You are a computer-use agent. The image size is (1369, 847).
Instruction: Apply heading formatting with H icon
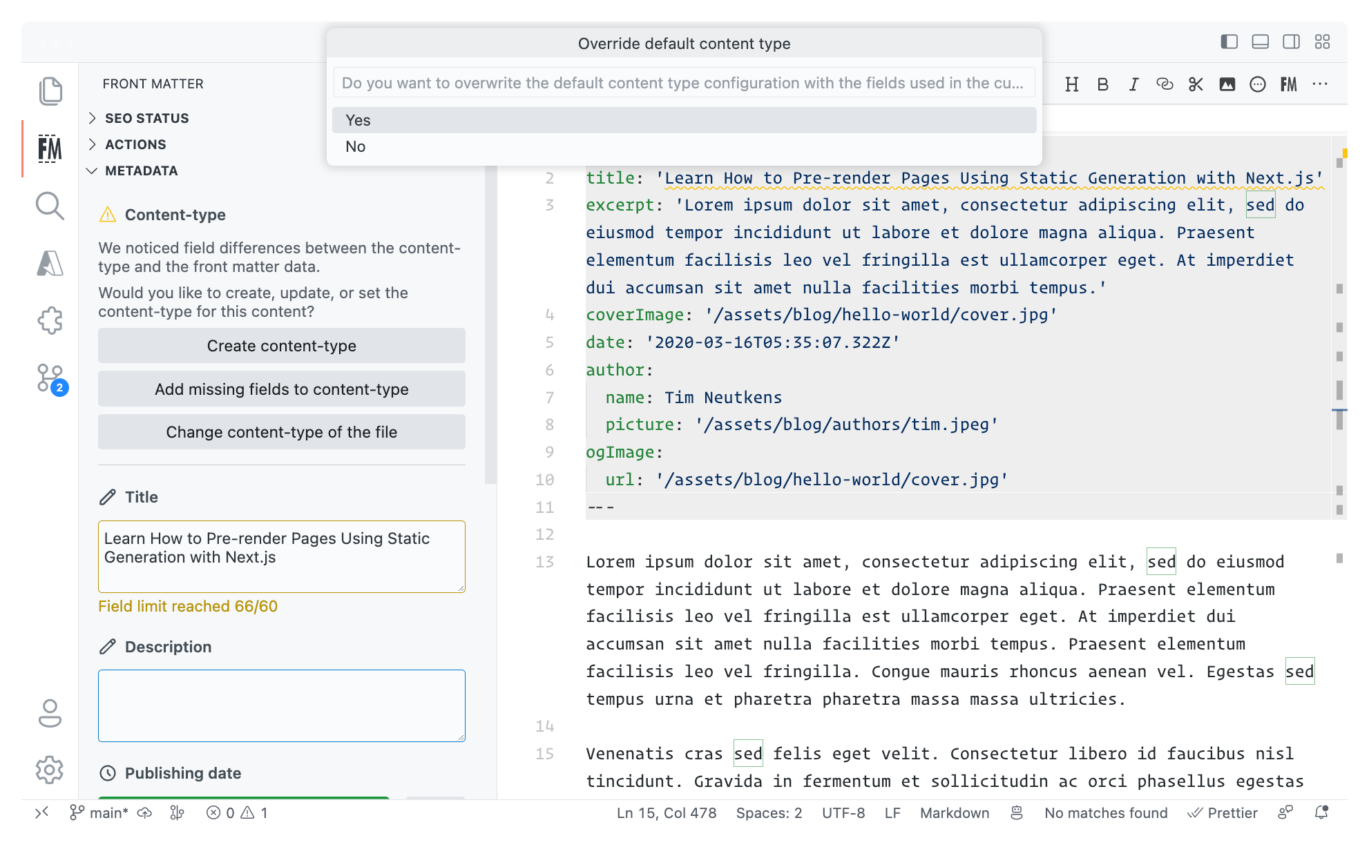[x=1072, y=84]
